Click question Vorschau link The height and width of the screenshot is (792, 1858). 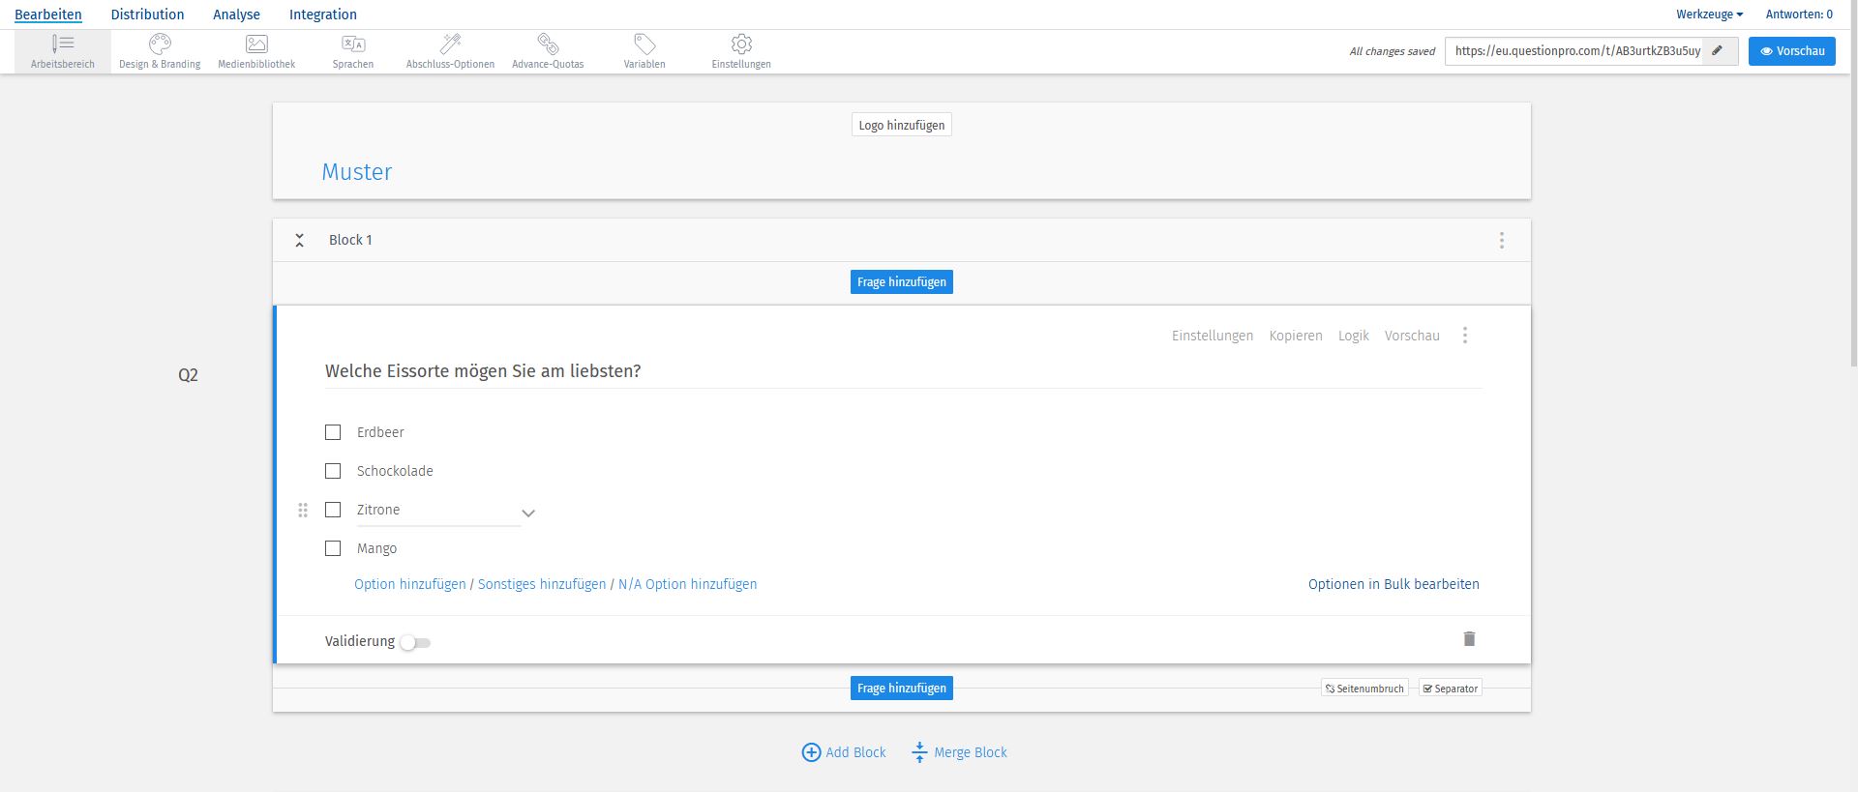pyautogui.click(x=1412, y=336)
